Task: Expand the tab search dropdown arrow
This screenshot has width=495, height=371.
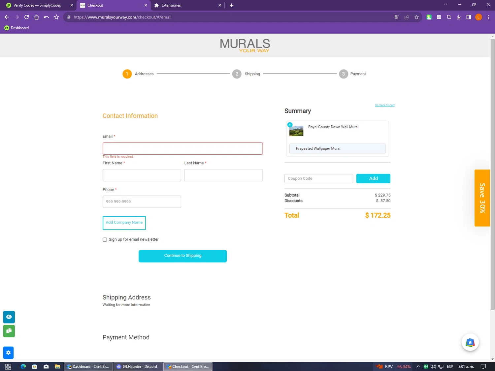Action: (x=445, y=5)
